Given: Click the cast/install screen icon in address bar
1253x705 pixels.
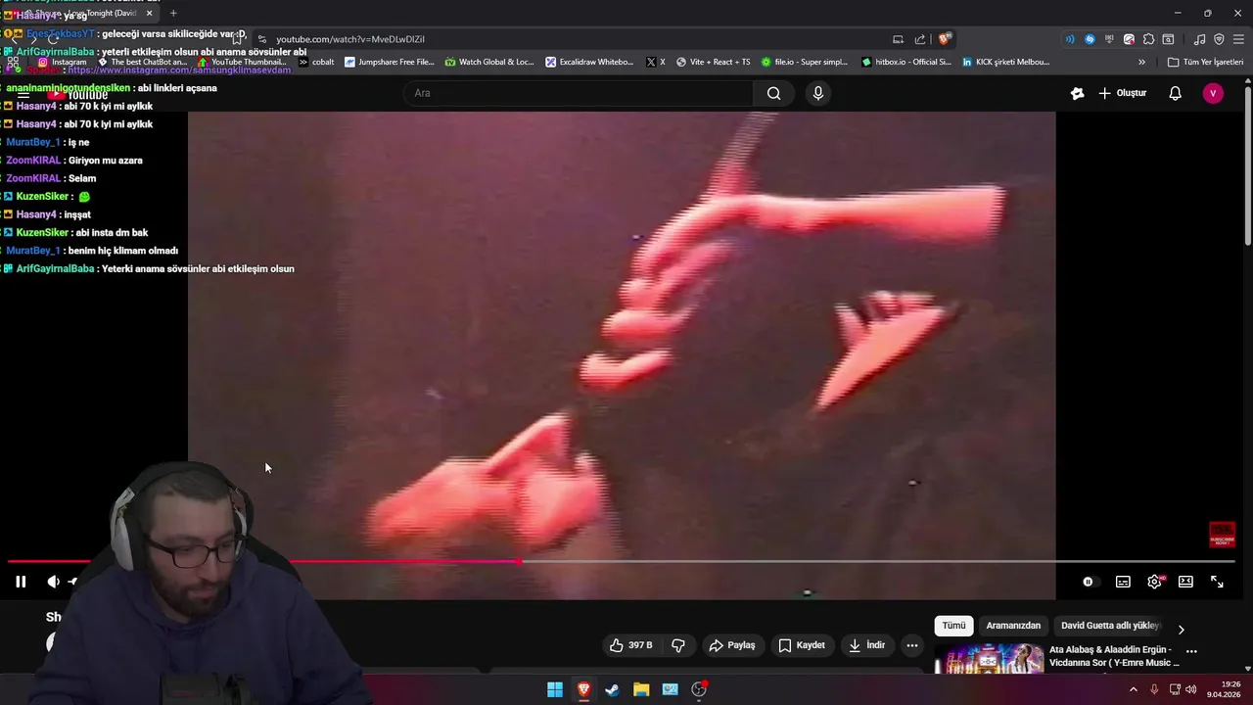Looking at the screenshot, I should pos(898,39).
